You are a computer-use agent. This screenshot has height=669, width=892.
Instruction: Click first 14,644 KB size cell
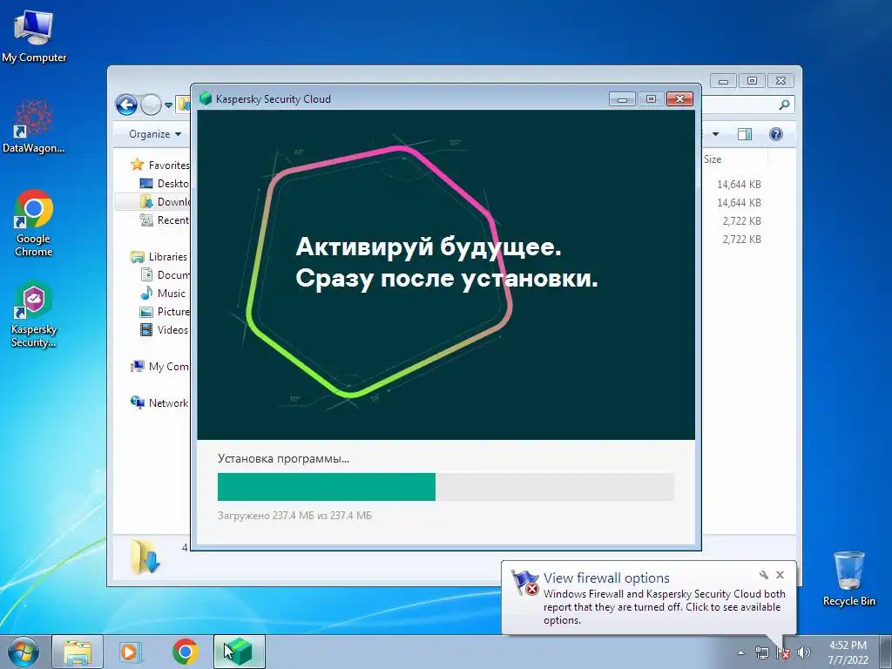(739, 185)
